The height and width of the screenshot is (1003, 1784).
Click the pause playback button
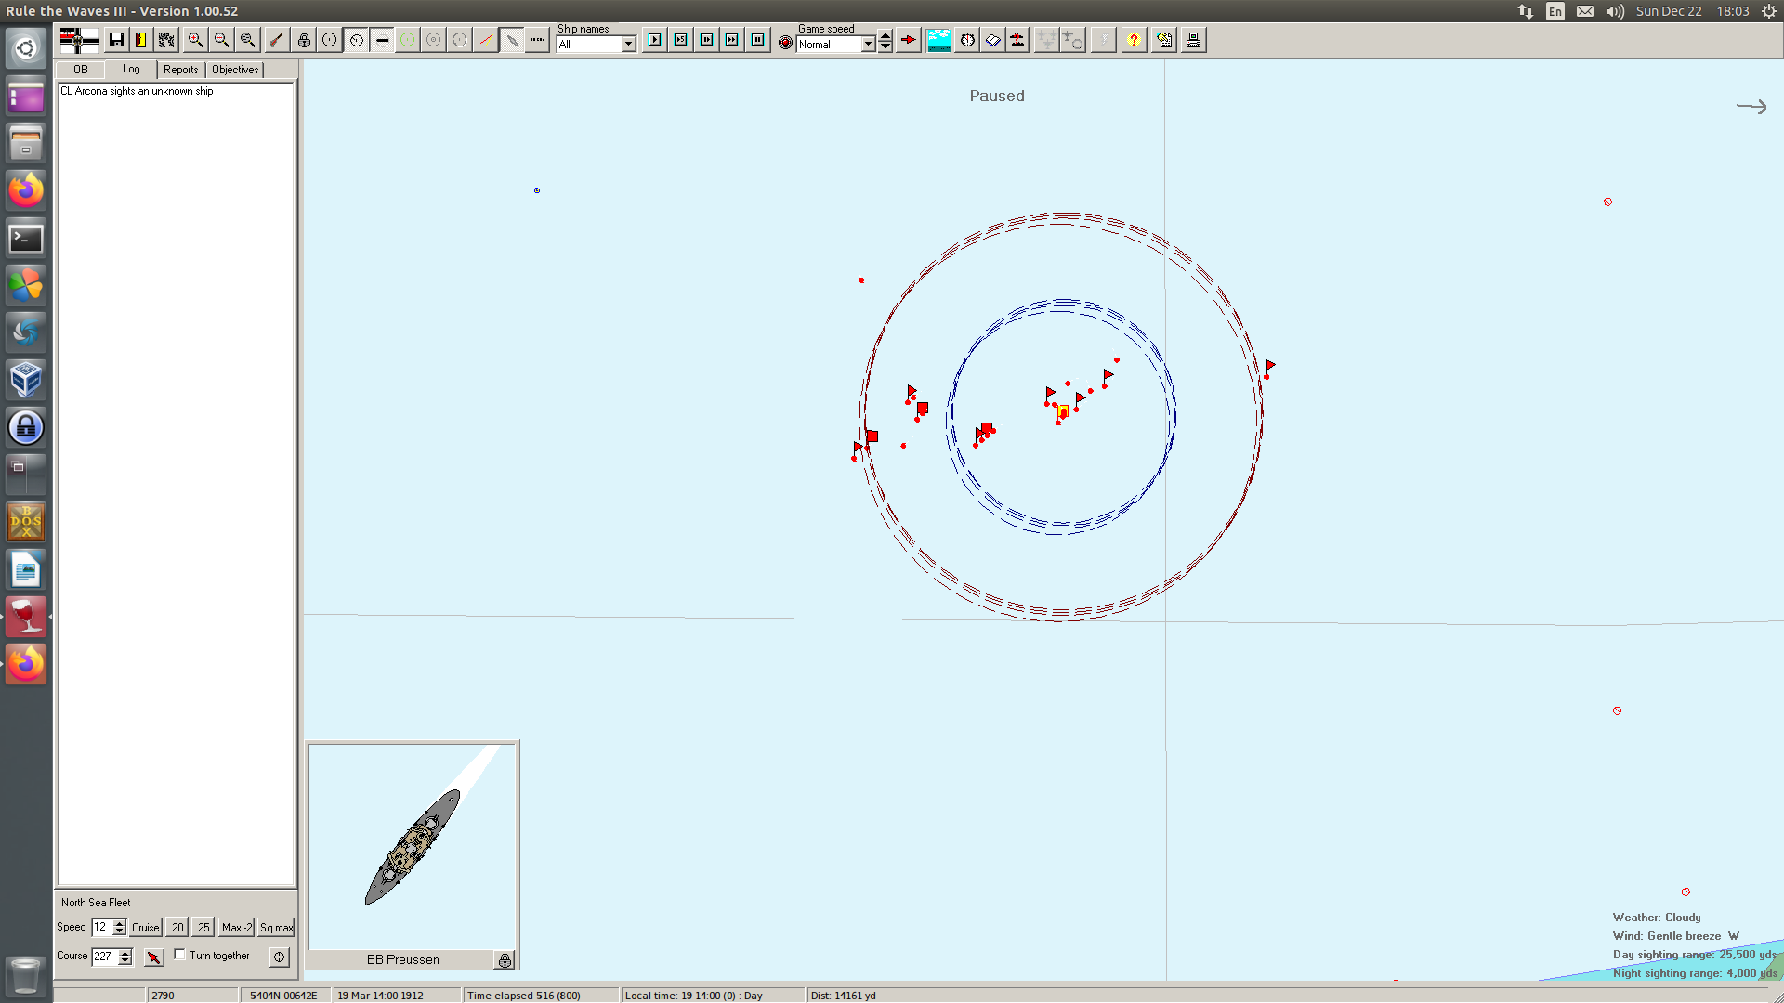(x=758, y=40)
